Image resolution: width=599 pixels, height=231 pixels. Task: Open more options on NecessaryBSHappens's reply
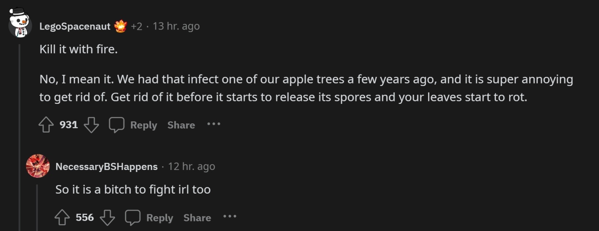(230, 216)
